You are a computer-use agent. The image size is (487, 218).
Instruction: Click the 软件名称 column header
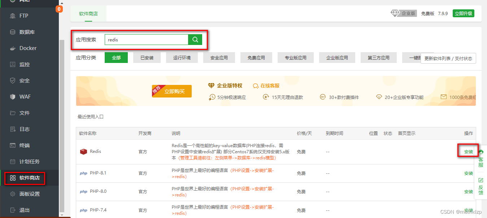88,133
